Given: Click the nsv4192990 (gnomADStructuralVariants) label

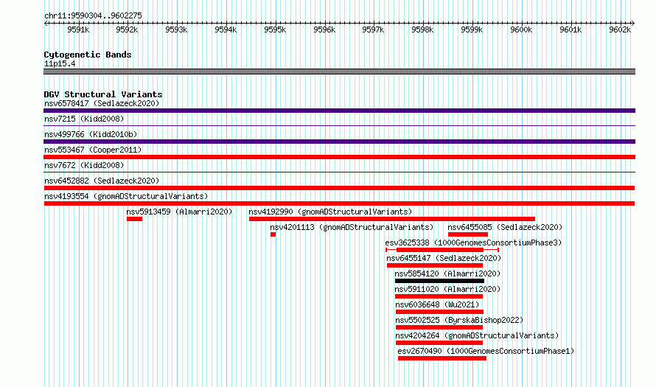Looking at the screenshot, I should tap(330, 212).
